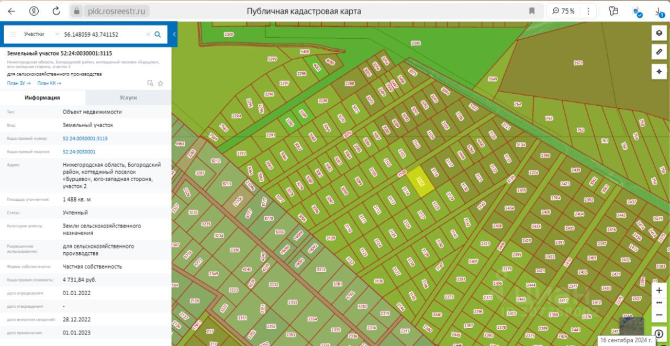The image size is (670, 346).
Task: Click the find-on-map icon near star
Action: pyautogui.click(x=150, y=83)
